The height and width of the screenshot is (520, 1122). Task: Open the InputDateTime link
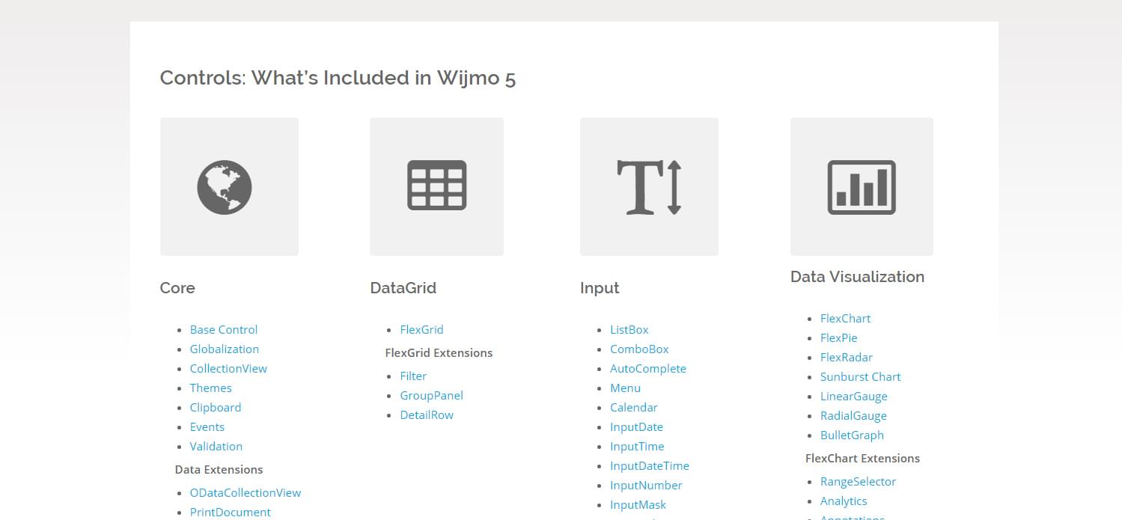pos(650,466)
